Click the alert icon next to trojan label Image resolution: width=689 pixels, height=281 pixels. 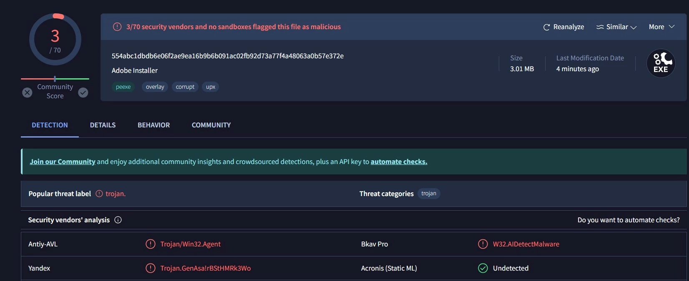pyautogui.click(x=99, y=194)
